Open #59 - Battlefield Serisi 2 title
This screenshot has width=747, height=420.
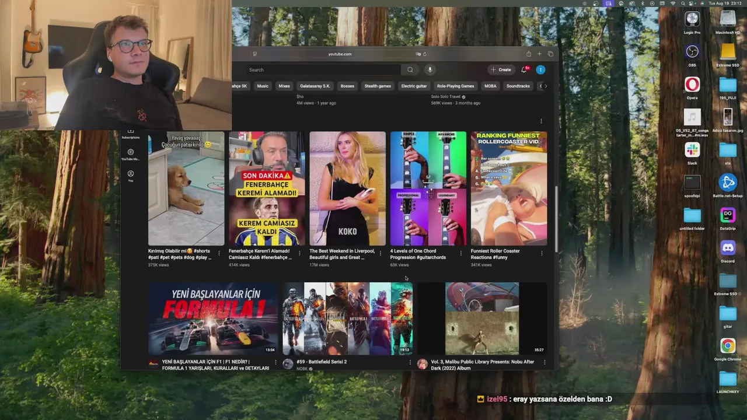pos(322,362)
